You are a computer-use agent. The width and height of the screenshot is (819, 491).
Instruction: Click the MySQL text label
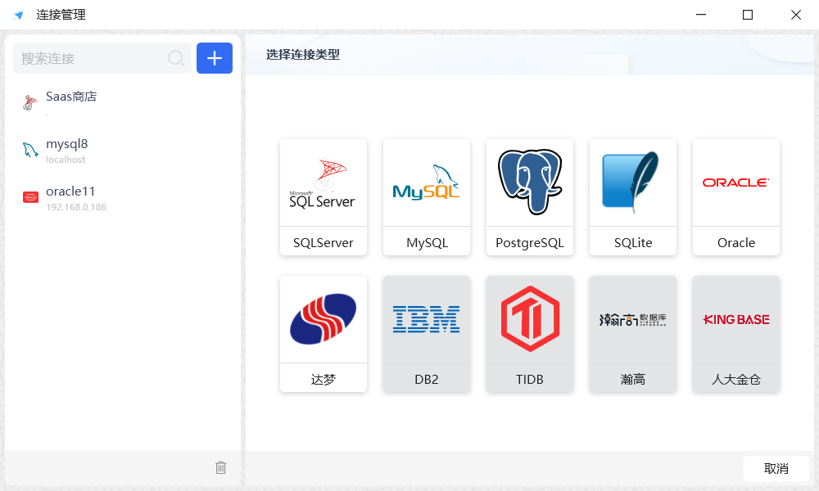tap(427, 242)
